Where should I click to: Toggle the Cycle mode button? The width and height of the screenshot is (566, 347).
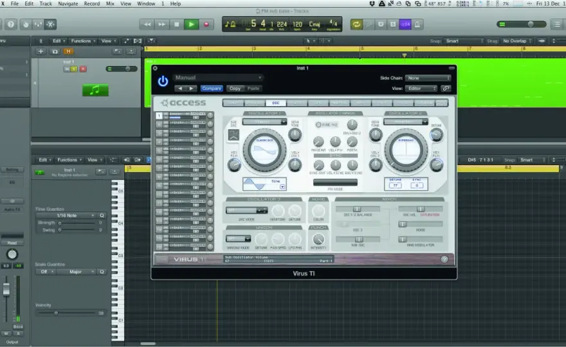356,24
